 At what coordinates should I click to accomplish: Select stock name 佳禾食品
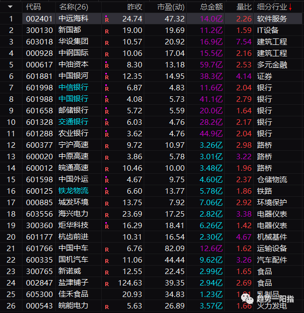[x=73, y=294]
